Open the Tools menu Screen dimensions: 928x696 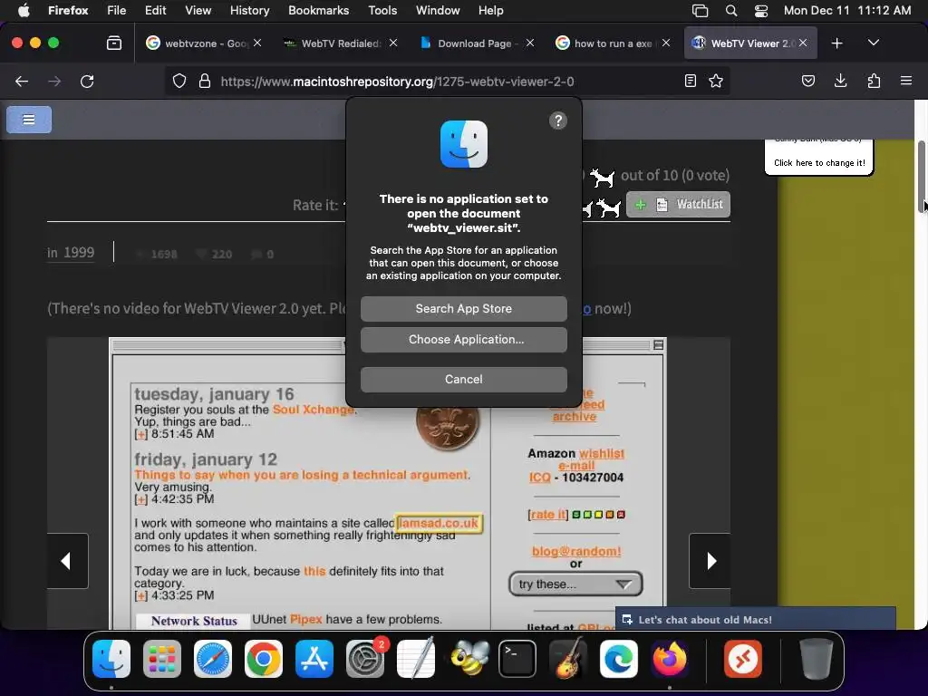[x=382, y=10]
